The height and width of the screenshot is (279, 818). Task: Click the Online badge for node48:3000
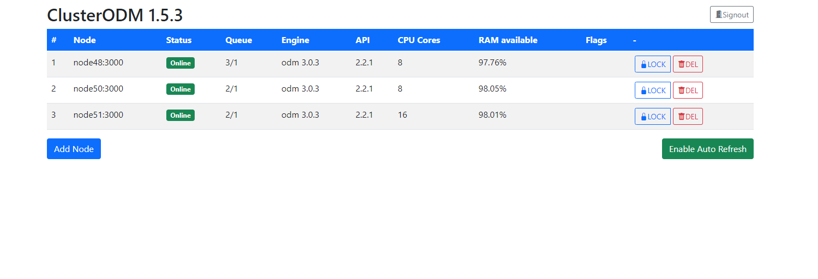(x=181, y=63)
